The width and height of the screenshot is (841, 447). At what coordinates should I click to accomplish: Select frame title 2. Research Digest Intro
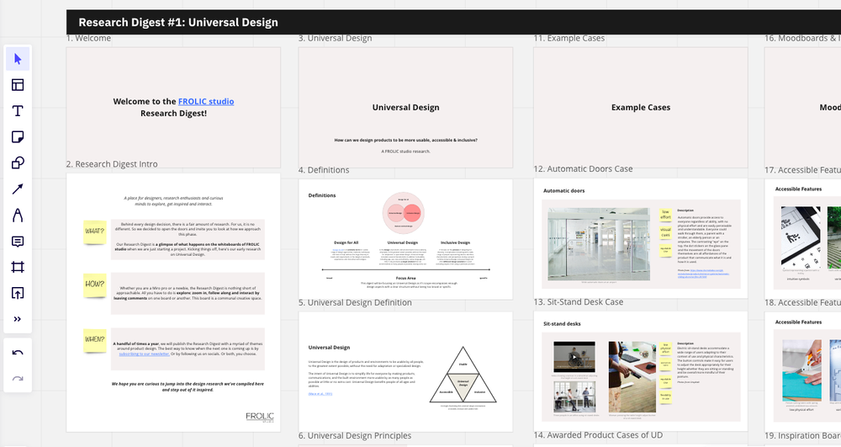click(112, 164)
